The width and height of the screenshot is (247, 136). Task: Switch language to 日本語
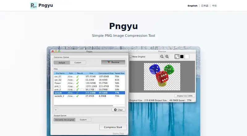[x=205, y=6]
